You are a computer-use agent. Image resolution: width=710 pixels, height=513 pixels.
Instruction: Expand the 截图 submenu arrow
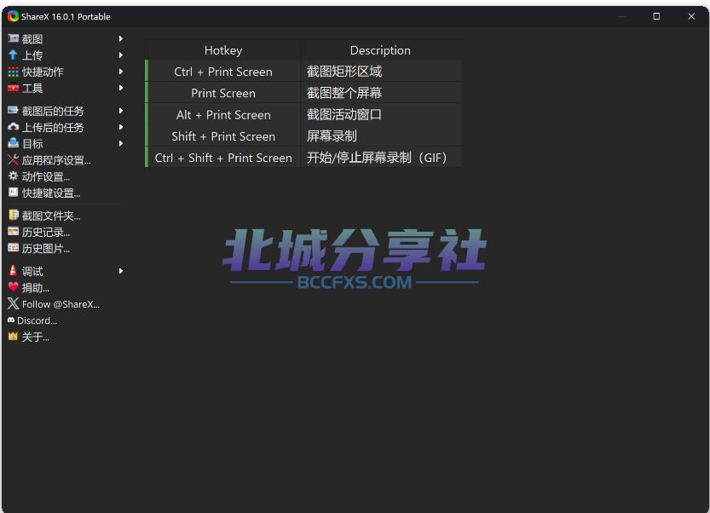(x=121, y=39)
